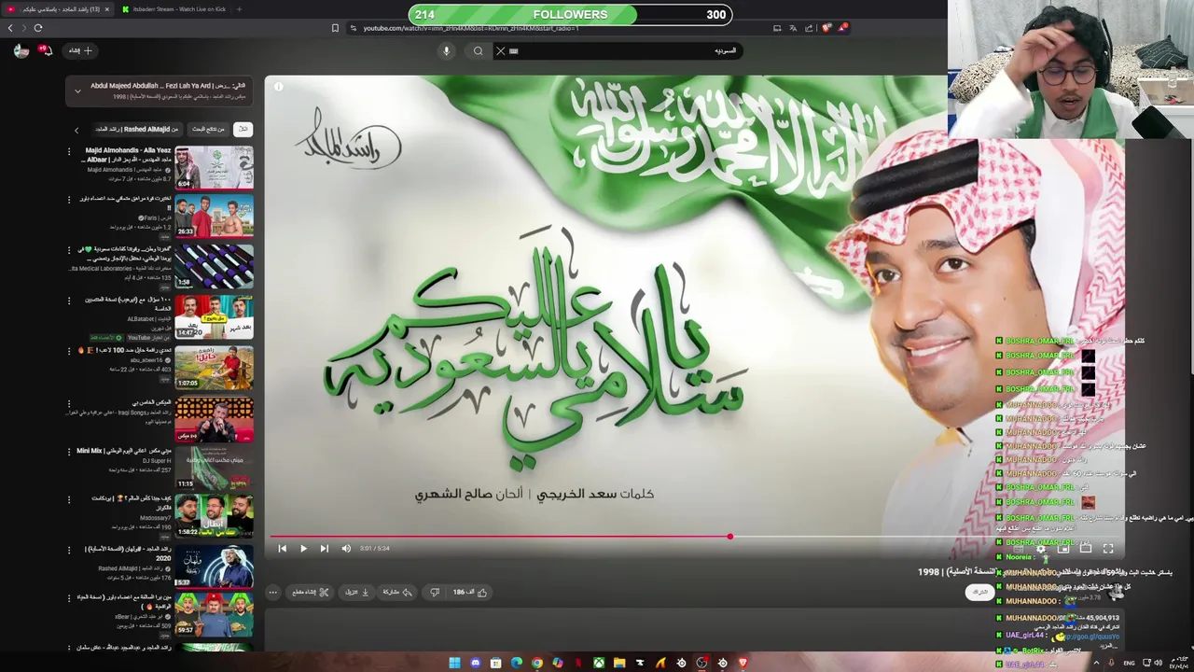This screenshot has height=672, width=1194.
Task: Go back in the browser
Action: coord(10,28)
